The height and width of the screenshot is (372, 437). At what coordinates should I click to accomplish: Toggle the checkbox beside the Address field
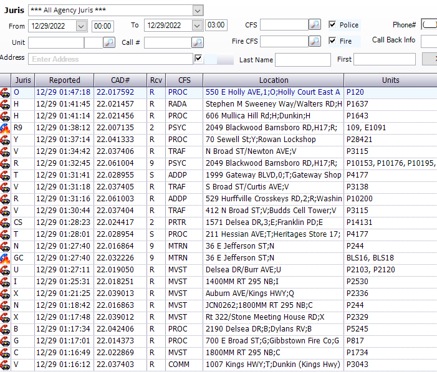[198, 59]
